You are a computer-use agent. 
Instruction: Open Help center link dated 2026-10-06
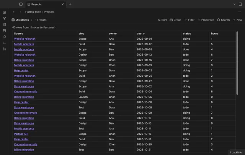pyautogui.click(x=21, y=102)
